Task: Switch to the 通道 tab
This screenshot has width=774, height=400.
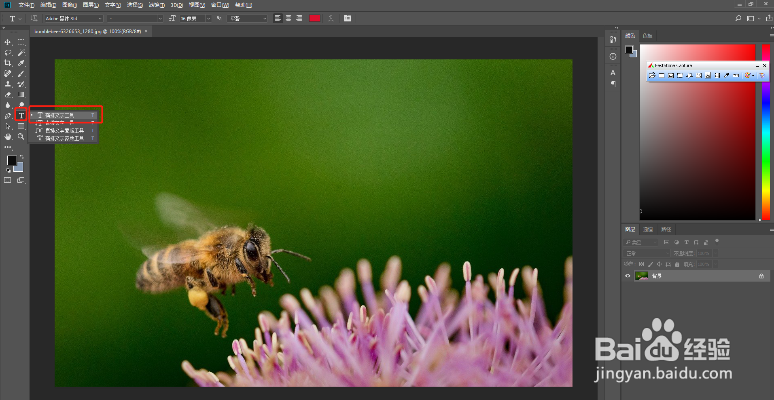Action: pyautogui.click(x=648, y=229)
